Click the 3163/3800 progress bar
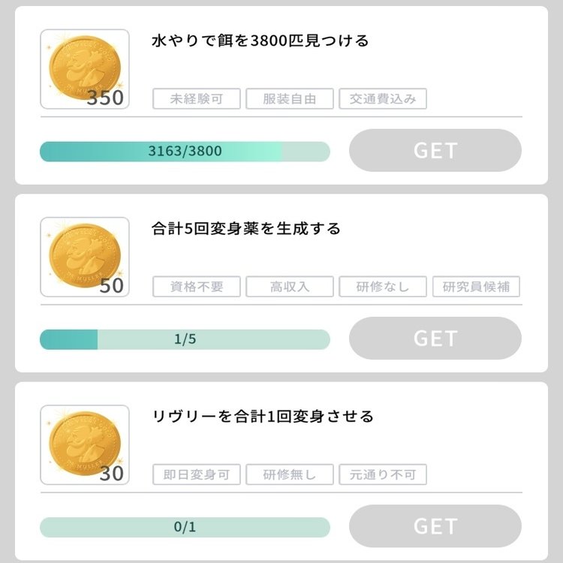The image size is (563, 563). tap(185, 152)
